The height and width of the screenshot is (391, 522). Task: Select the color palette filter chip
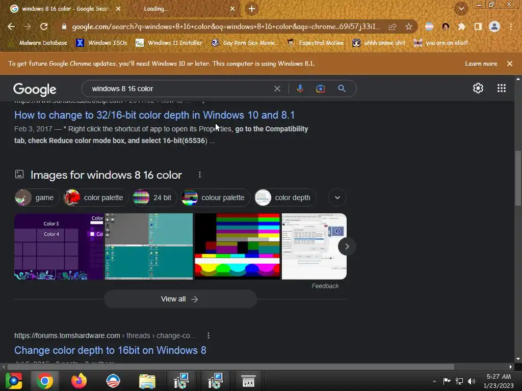95,198
